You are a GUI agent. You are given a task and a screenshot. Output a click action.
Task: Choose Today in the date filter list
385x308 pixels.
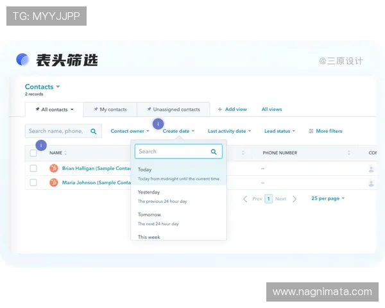(178, 174)
